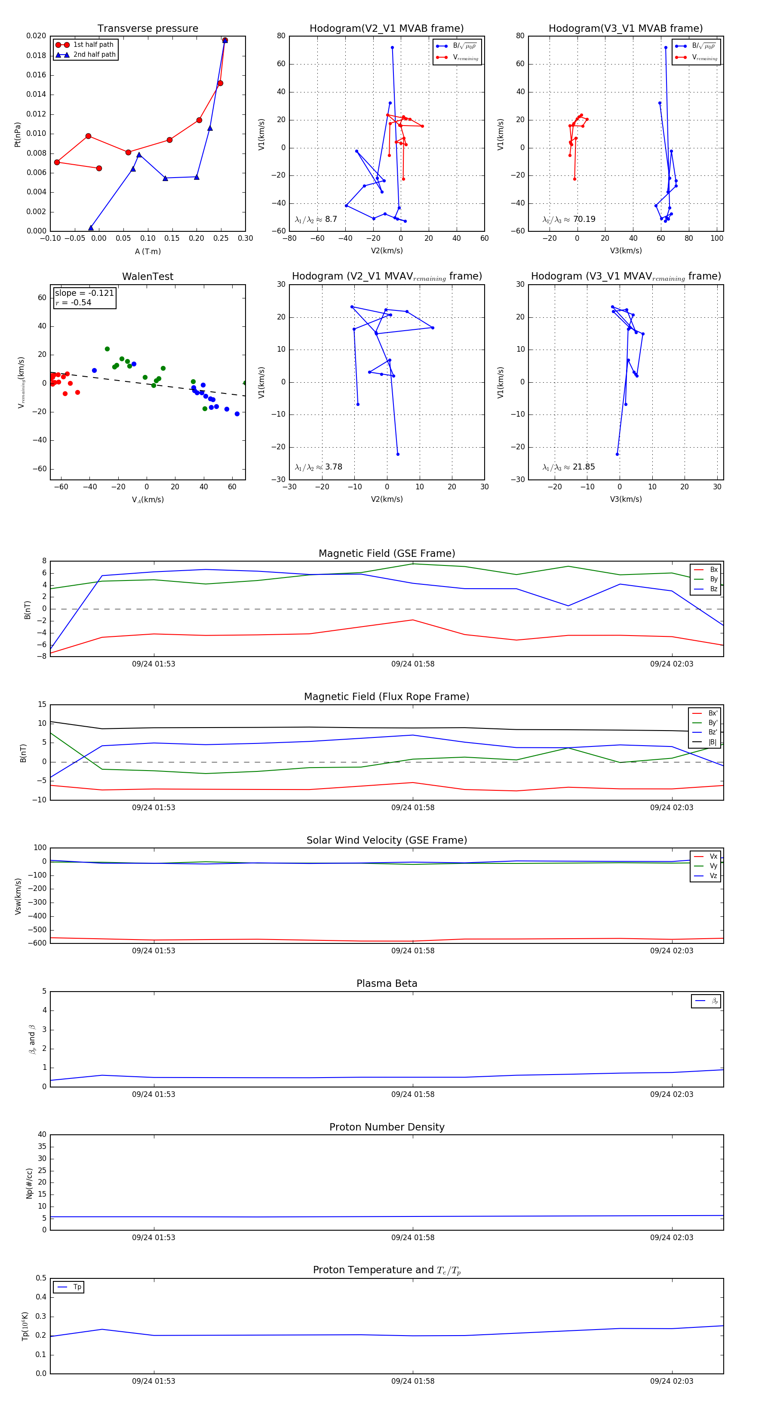Click the "Np(#/cc)" axis label
Viewport: 774px width, 1419px height.
(x=29, y=1183)
